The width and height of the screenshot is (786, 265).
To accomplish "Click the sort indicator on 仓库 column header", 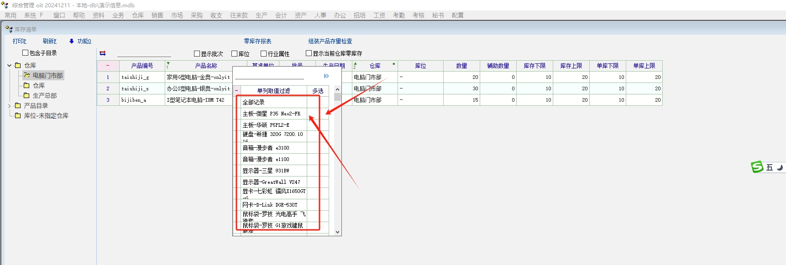I will (355, 66).
